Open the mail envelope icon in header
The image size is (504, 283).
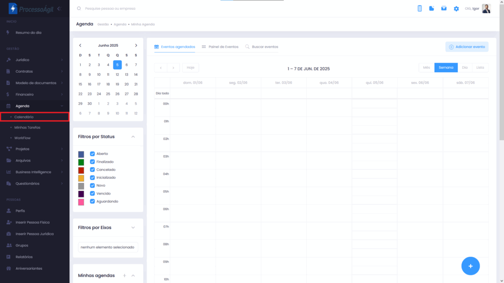pyautogui.click(x=443, y=8)
